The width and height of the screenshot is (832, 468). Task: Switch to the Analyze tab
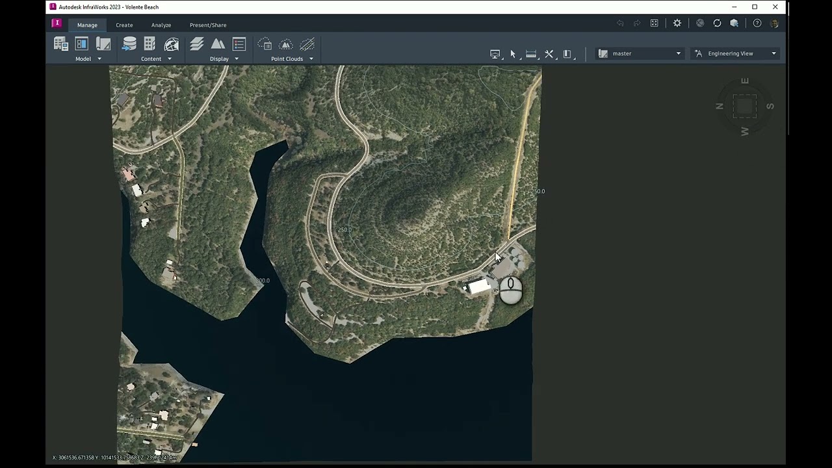(161, 25)
